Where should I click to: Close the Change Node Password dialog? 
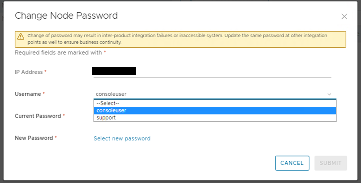tap(344, 16)
